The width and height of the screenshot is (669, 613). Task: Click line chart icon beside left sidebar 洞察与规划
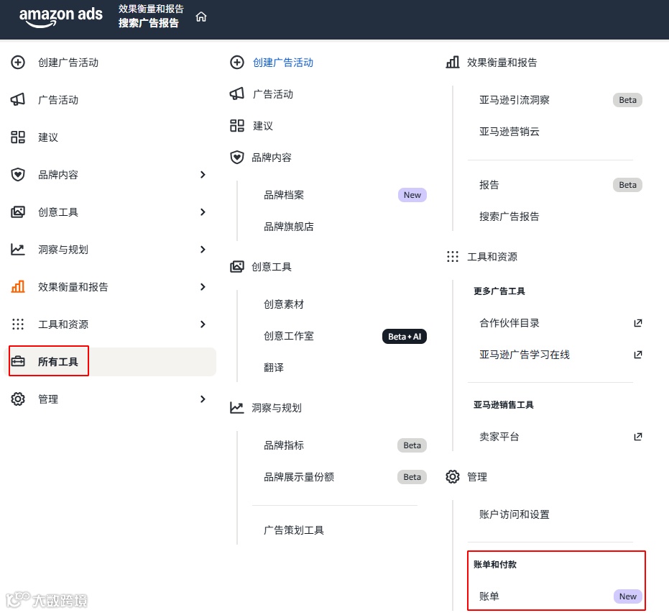[x=18, y=249]
